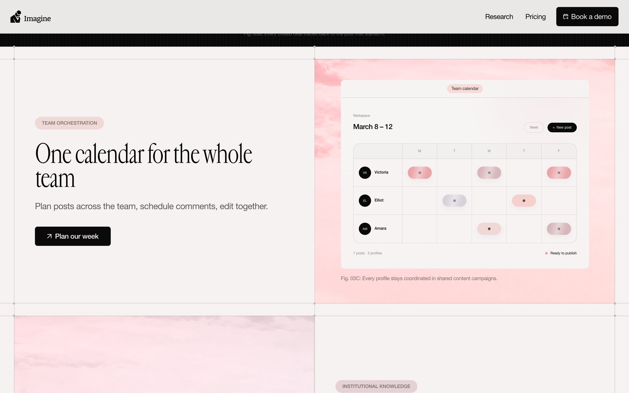Click the M column header

coord(420,151)
